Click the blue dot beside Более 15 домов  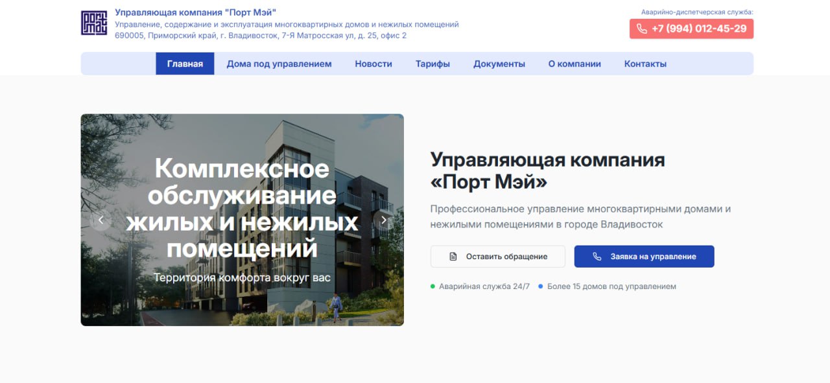click(x=540, y=286)
